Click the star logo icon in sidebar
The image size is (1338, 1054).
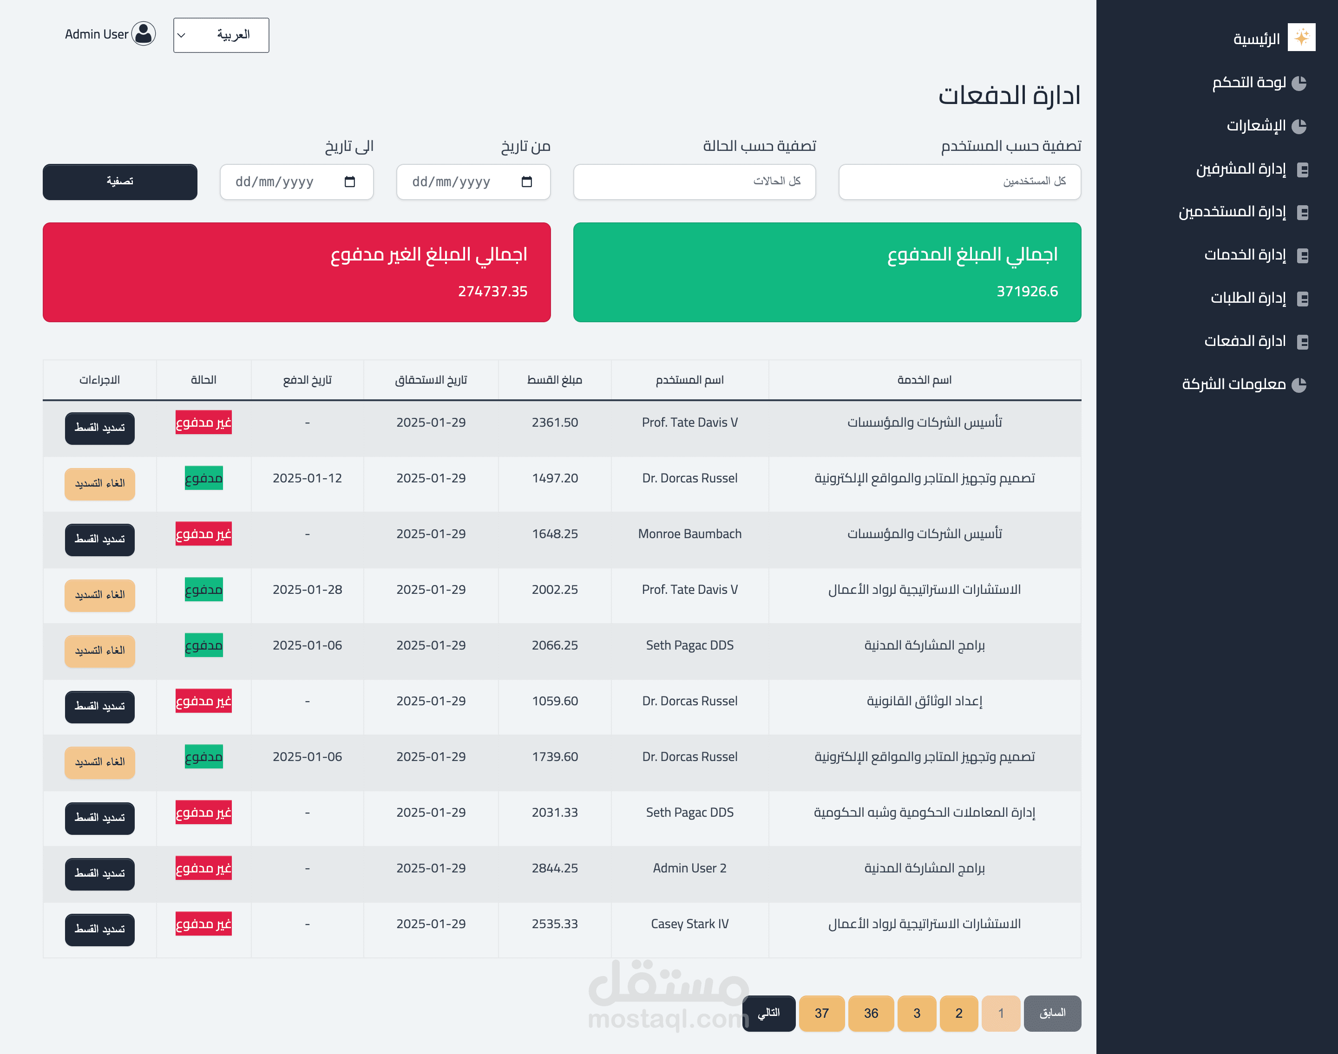pos(1301,38)
